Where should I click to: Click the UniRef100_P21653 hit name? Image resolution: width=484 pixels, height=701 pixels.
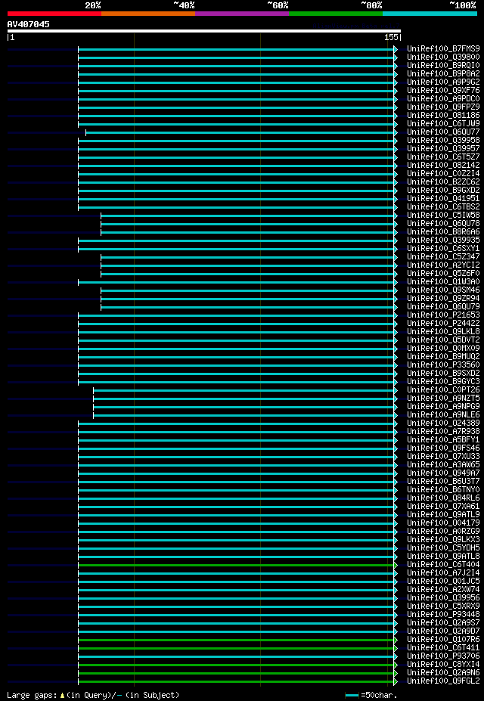(x=443, y=316)
